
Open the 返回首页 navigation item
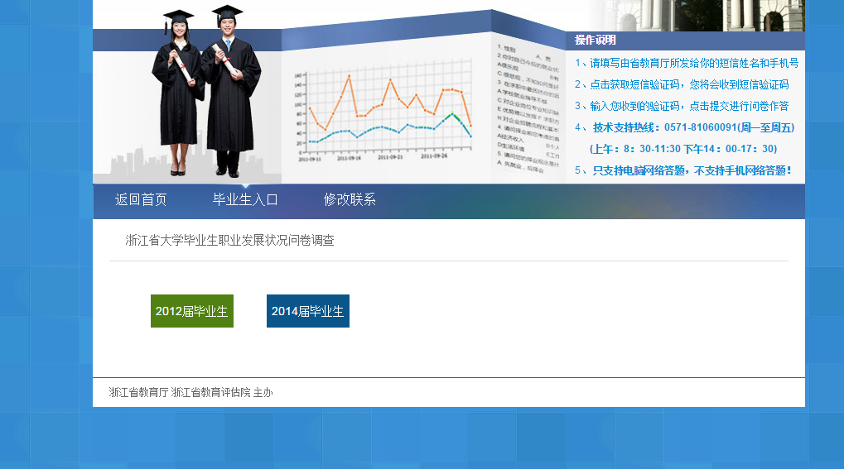(x=141, y=199)
